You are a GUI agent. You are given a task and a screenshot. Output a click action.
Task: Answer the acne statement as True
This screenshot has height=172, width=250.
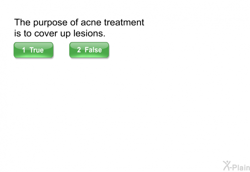pyautogui.click(x=33, y=50)
